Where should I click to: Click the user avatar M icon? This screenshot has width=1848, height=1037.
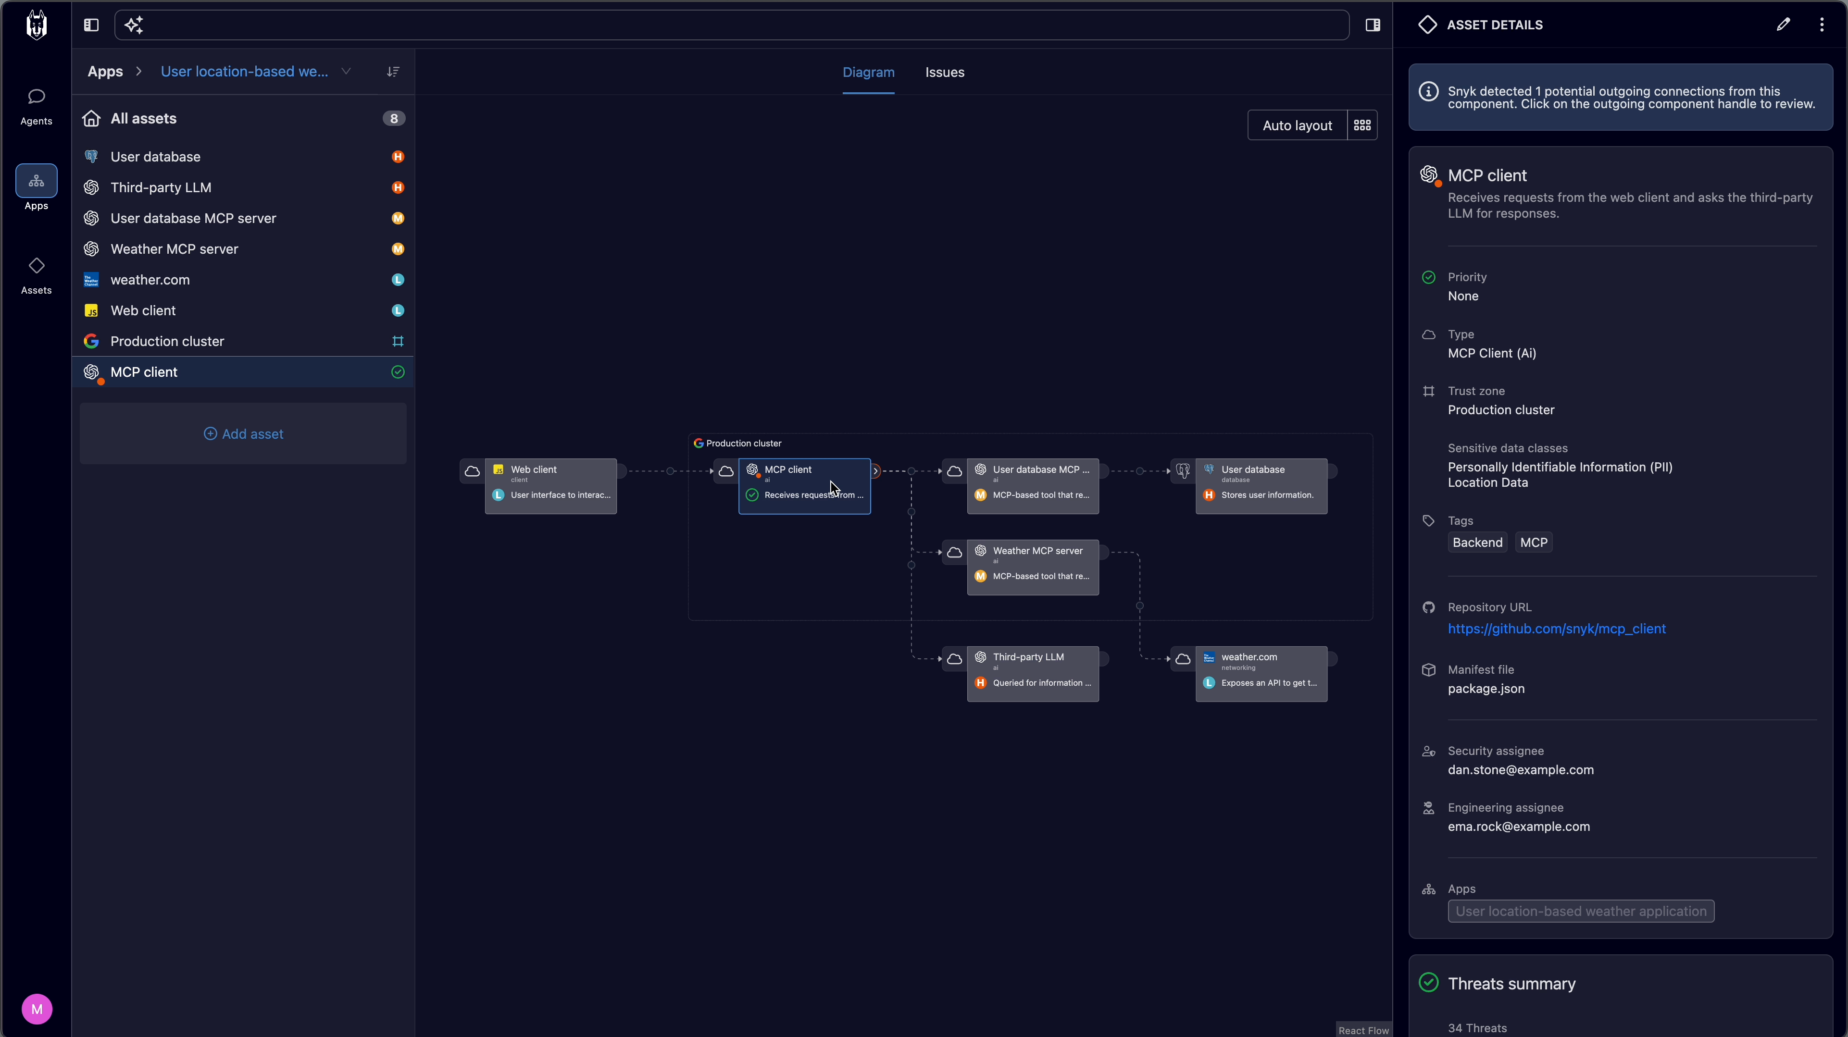click(37, 1009)
